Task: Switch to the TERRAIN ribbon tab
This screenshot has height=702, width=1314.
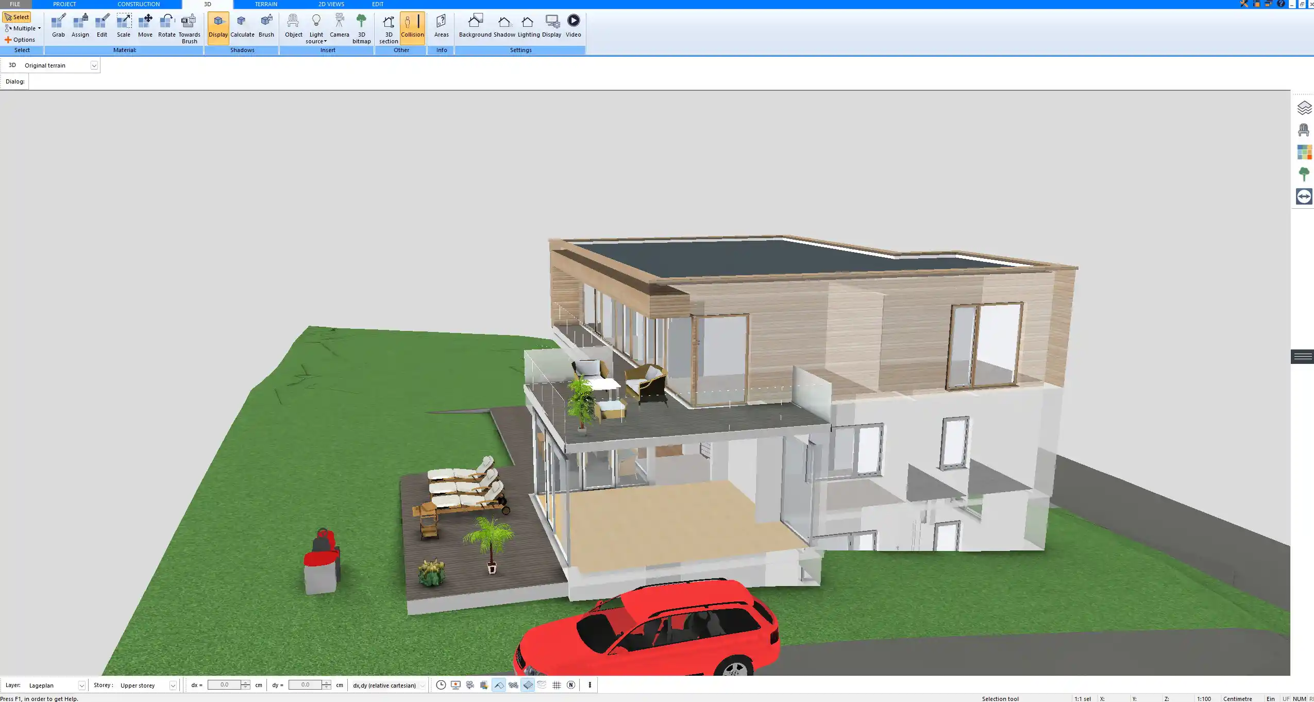Action: 265,4
